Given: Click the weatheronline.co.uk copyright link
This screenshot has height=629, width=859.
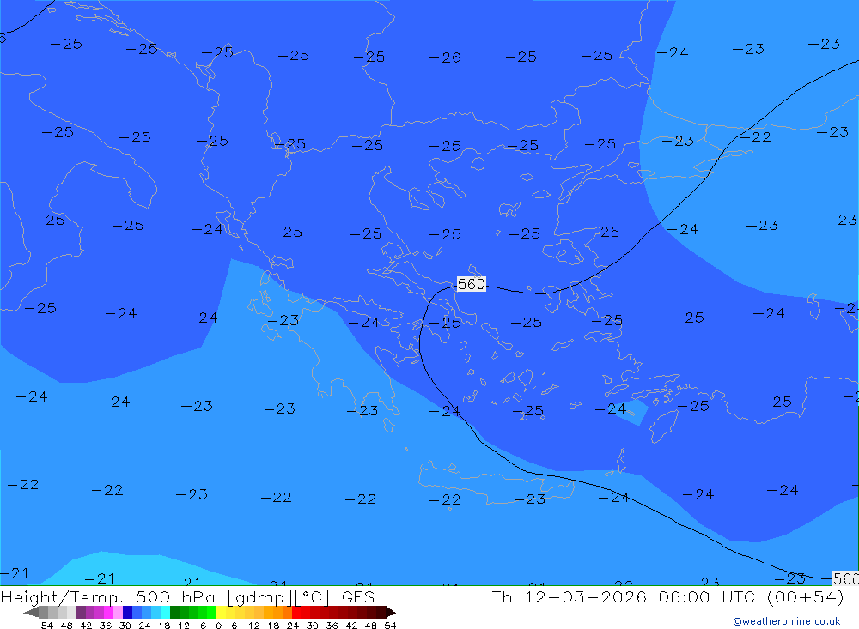Looking at the screenshot, I should point(786,621).
